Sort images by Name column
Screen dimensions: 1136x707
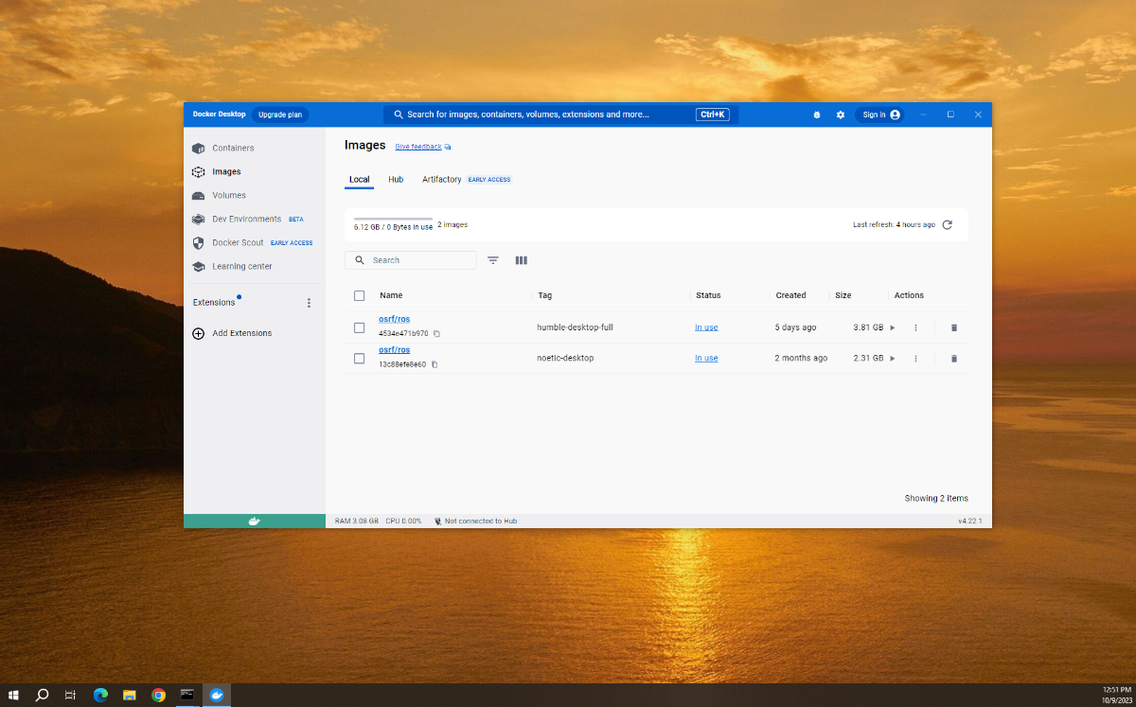pos(391,296)
